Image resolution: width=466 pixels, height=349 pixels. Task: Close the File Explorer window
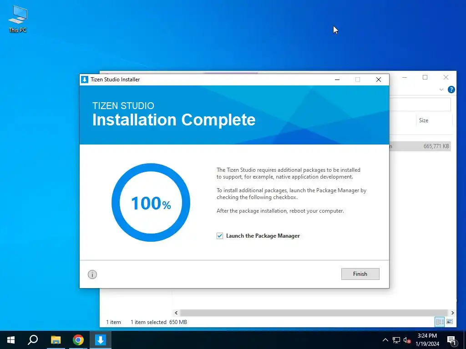(x=446, y=77)
